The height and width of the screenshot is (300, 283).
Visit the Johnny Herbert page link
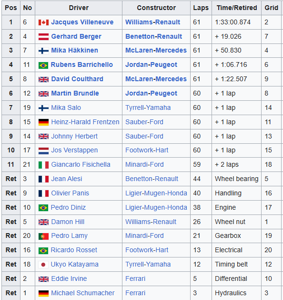tap(74, 136)
